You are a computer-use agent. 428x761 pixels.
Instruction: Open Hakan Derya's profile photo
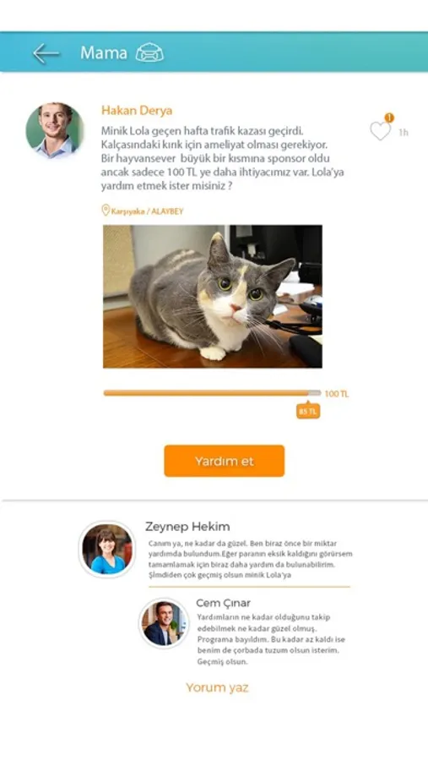(55, 130)
